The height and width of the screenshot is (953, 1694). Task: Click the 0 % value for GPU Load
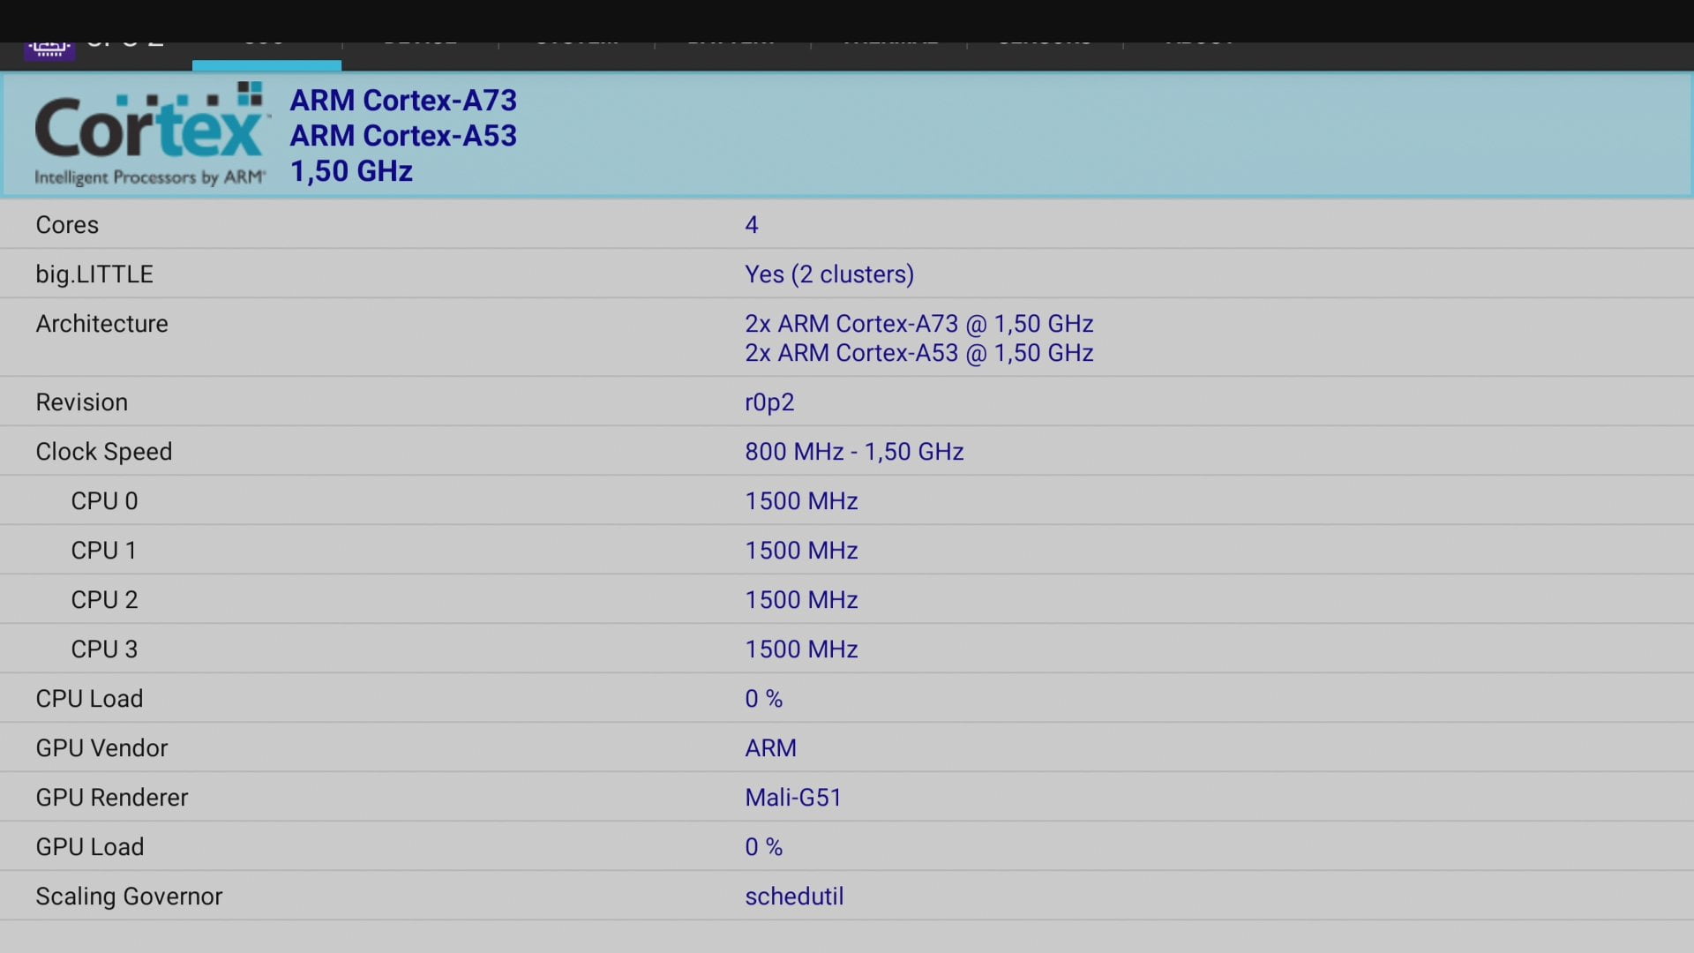764,847
